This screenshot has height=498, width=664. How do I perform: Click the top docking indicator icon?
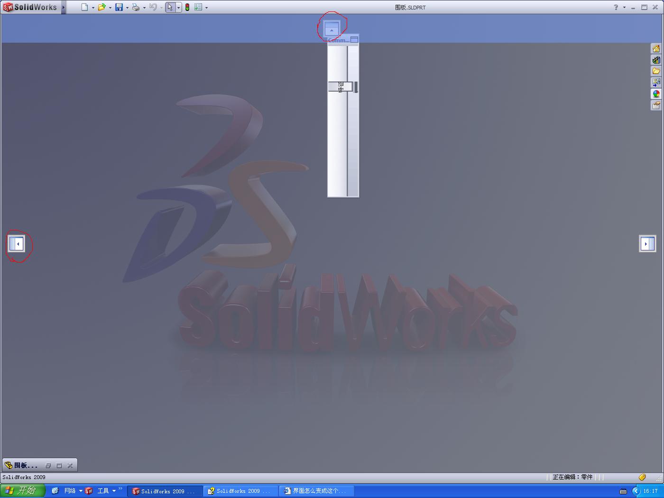(x=332, y=28)
